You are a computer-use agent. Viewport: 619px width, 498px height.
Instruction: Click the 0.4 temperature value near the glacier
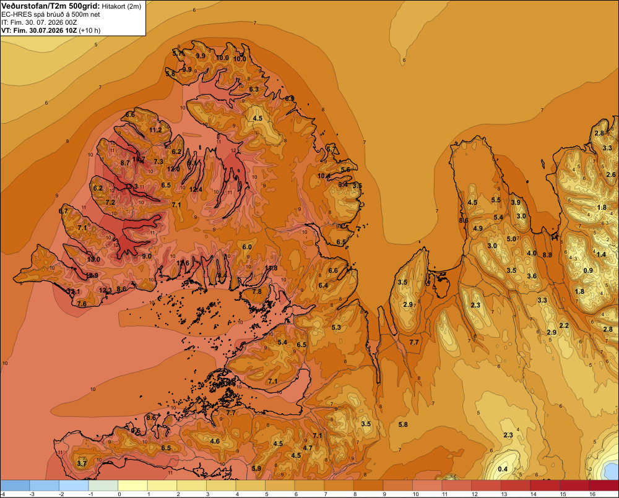click(503, 469)
